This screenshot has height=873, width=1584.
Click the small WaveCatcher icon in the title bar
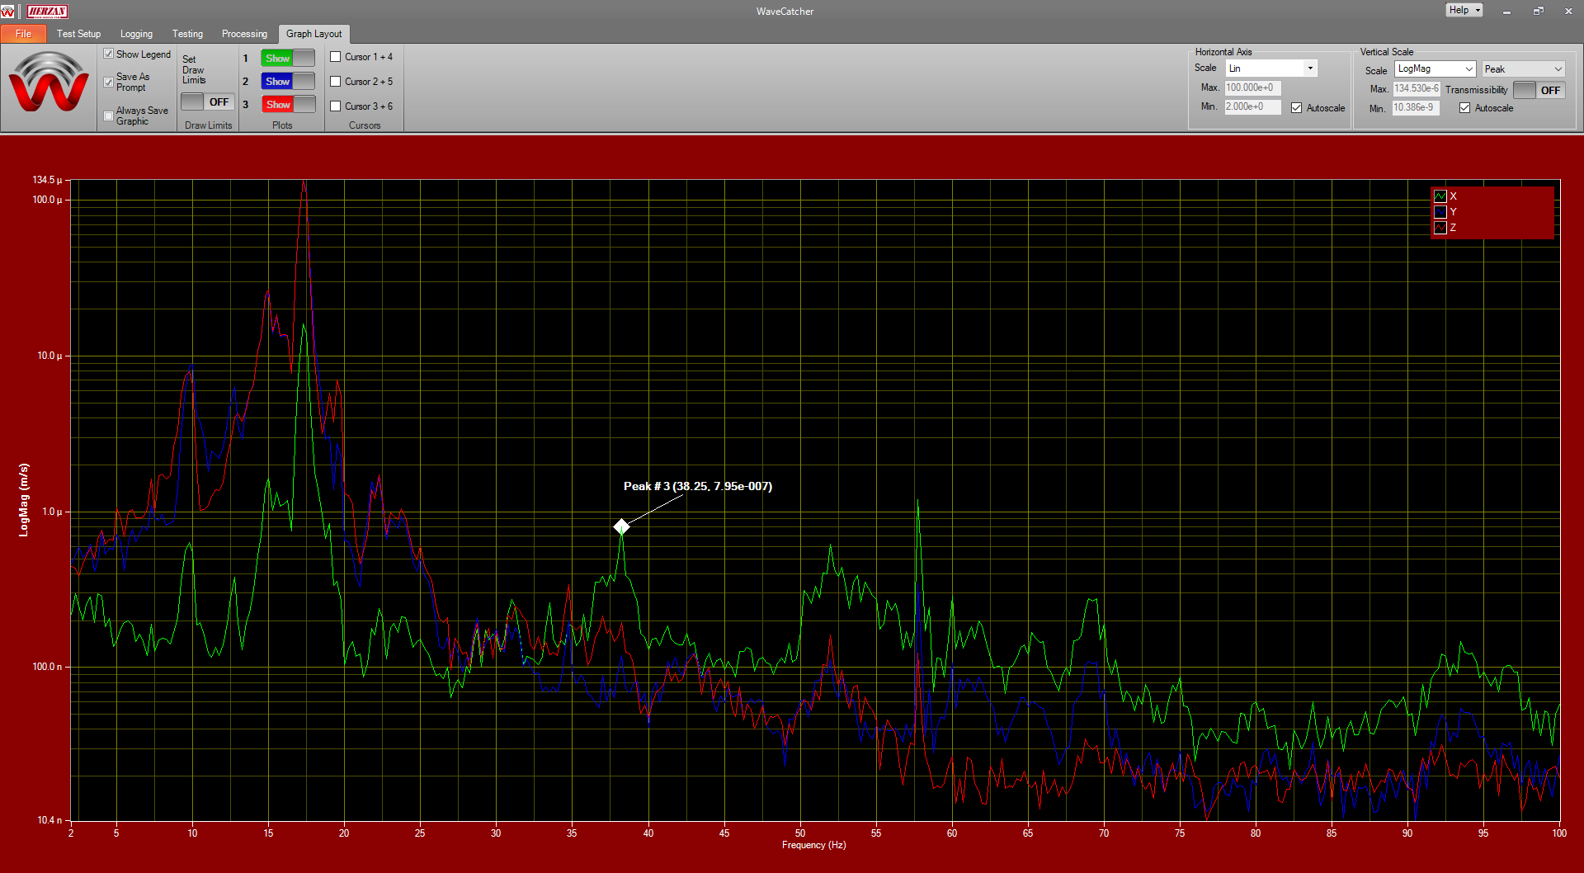[x=8, y=12]
